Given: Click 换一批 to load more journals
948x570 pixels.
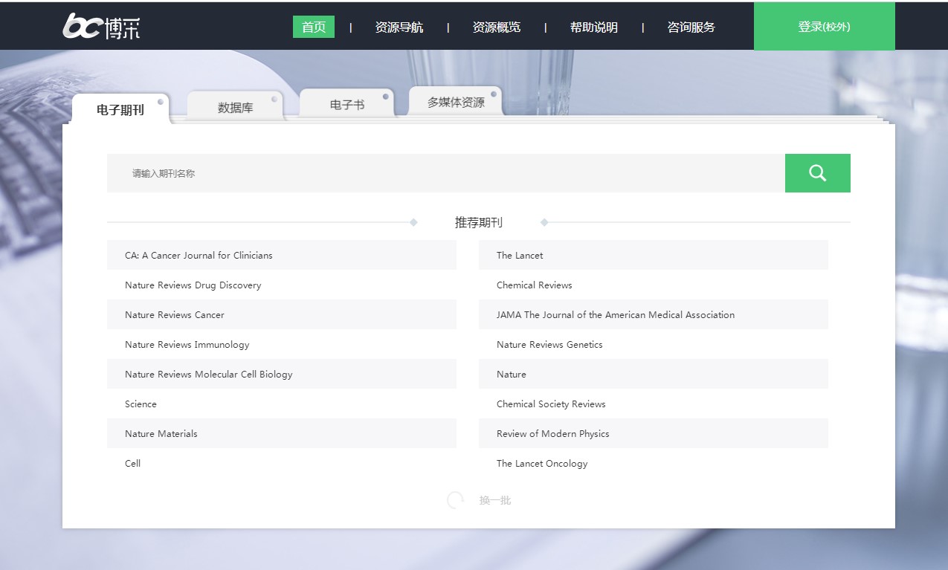Looking at the screenshot, I should 495,500.
